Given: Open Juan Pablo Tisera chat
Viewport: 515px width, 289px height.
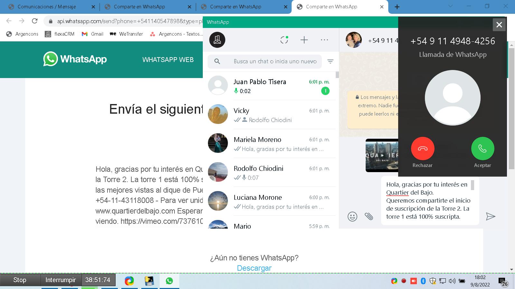Looking at the screenshot, I should 269,86.
